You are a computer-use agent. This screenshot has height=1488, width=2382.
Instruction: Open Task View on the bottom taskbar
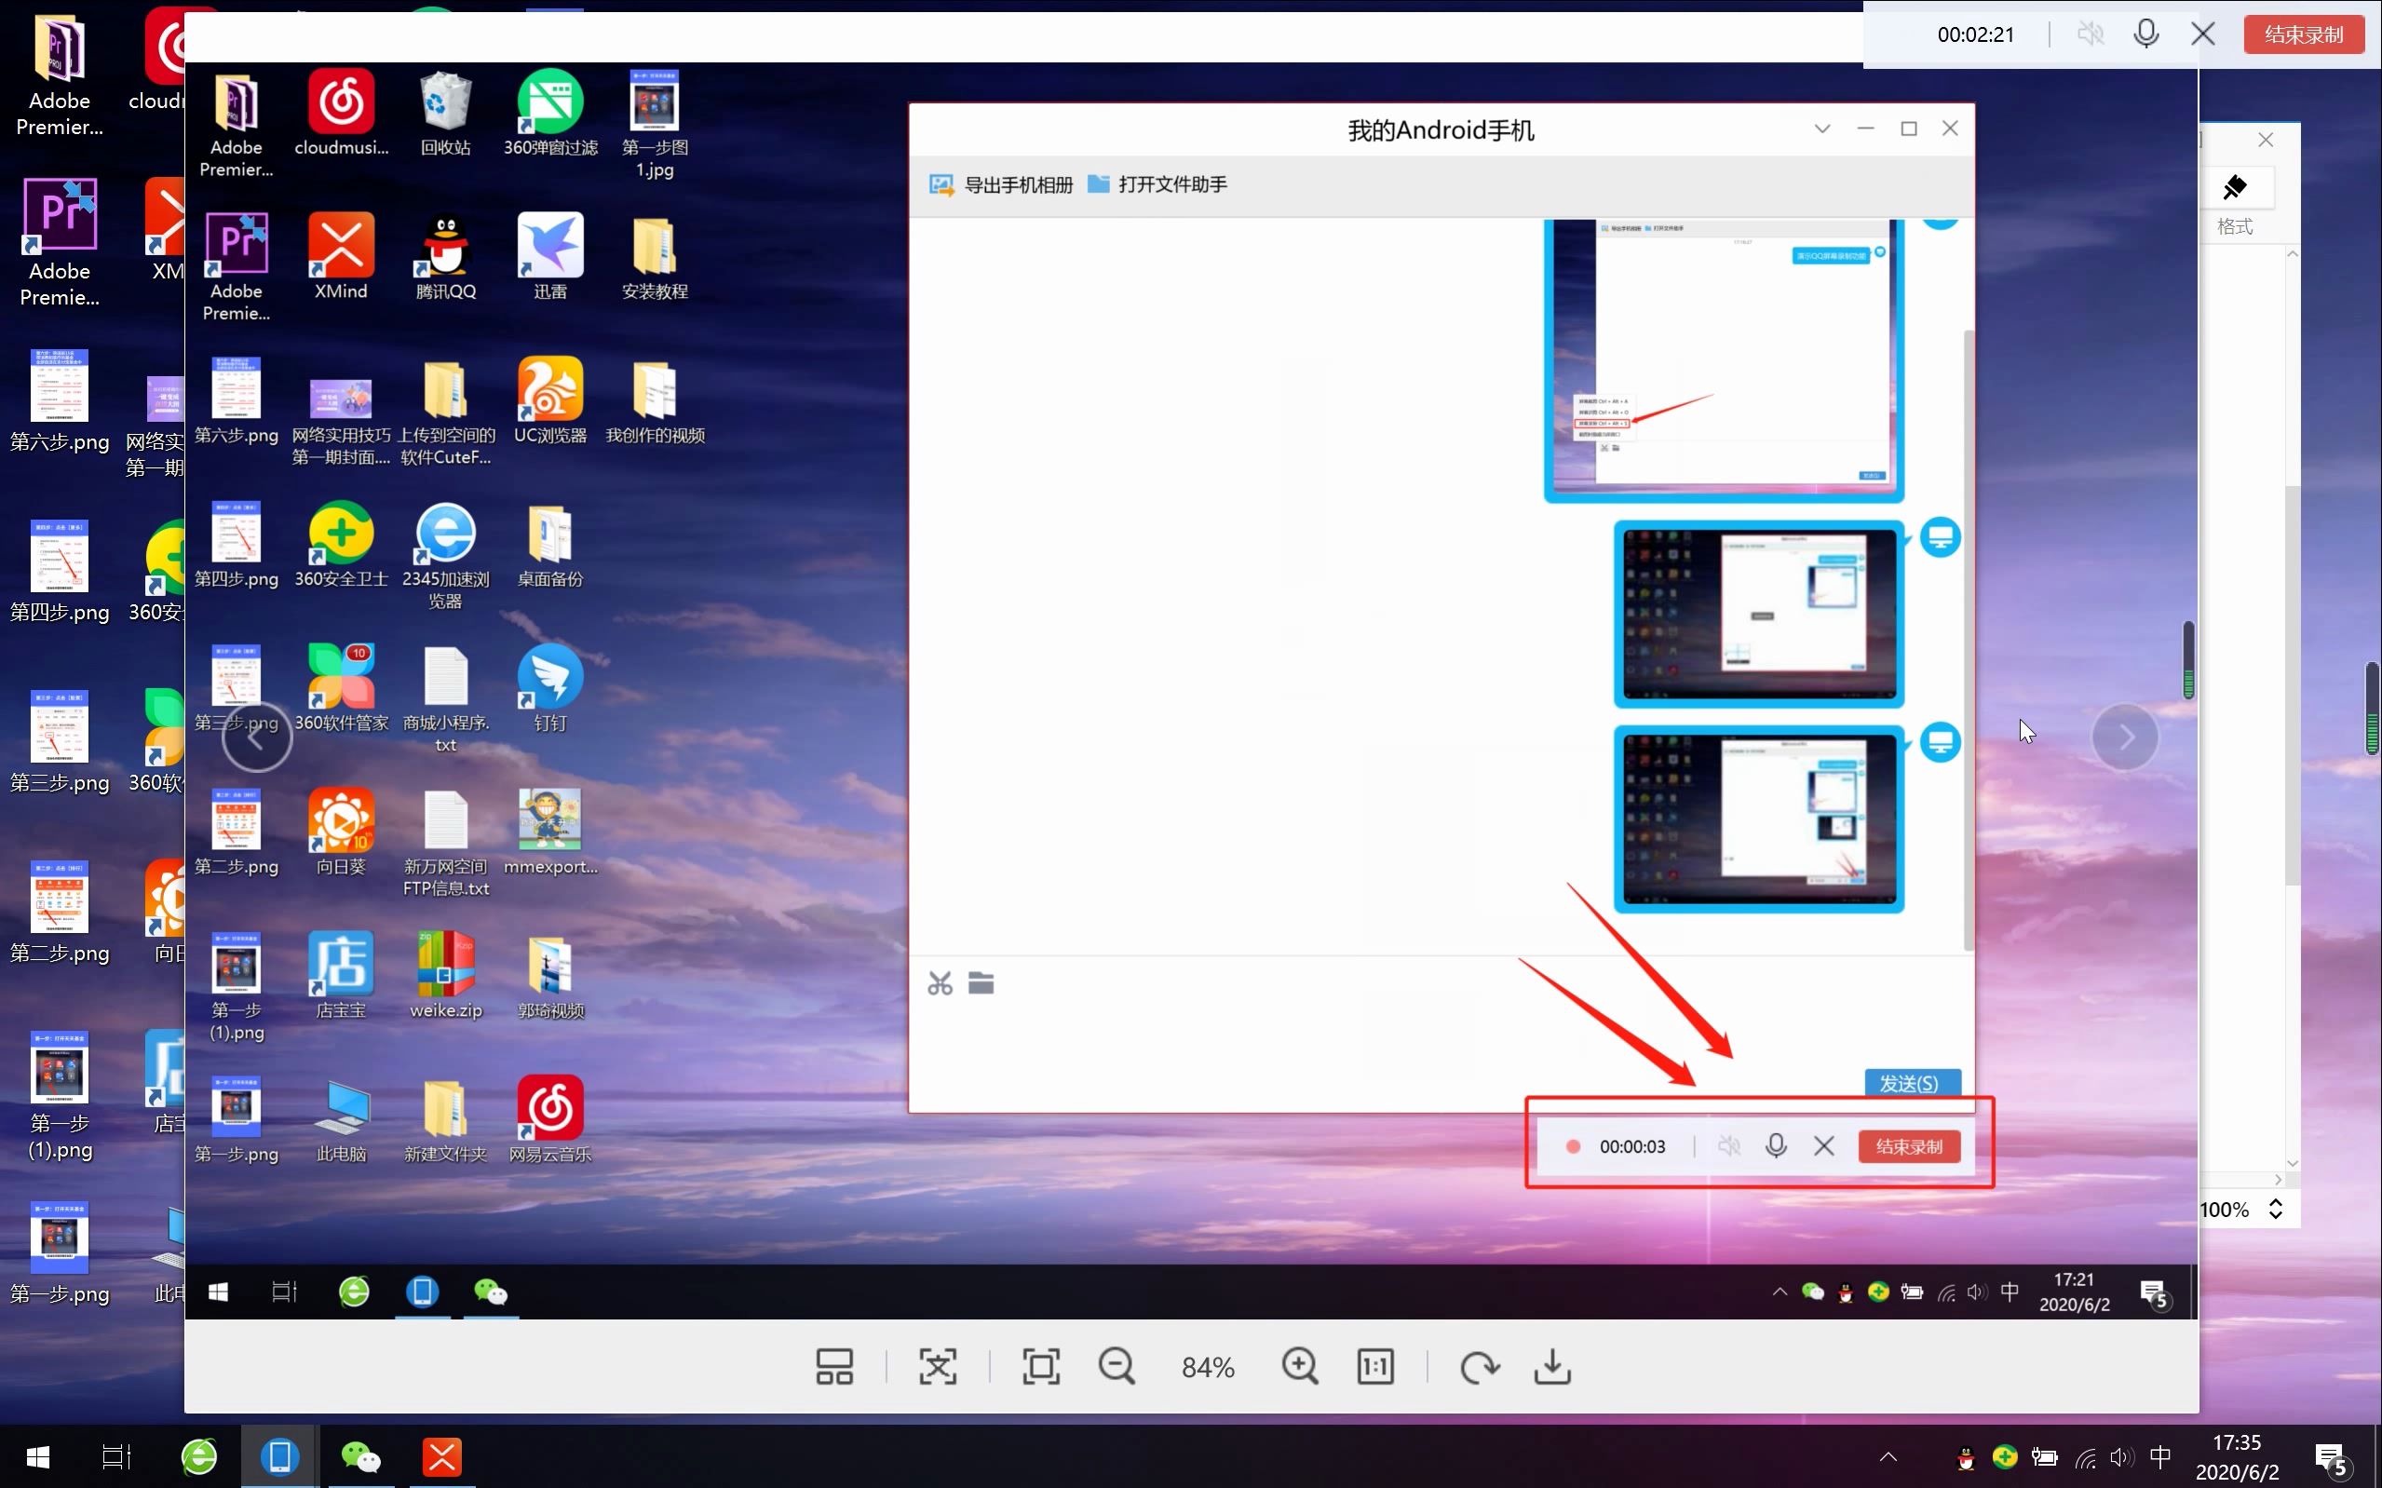pos(117,1456)
